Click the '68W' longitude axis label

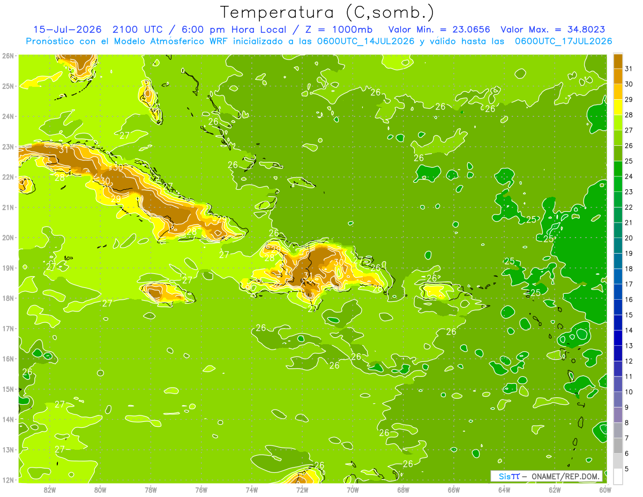(403, 490)
